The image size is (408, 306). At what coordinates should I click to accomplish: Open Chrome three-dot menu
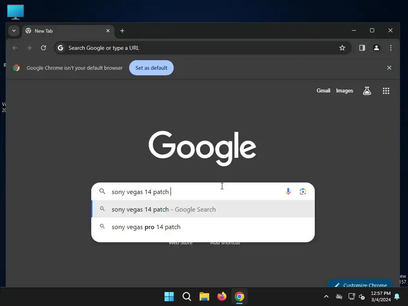tap(390, 48)
